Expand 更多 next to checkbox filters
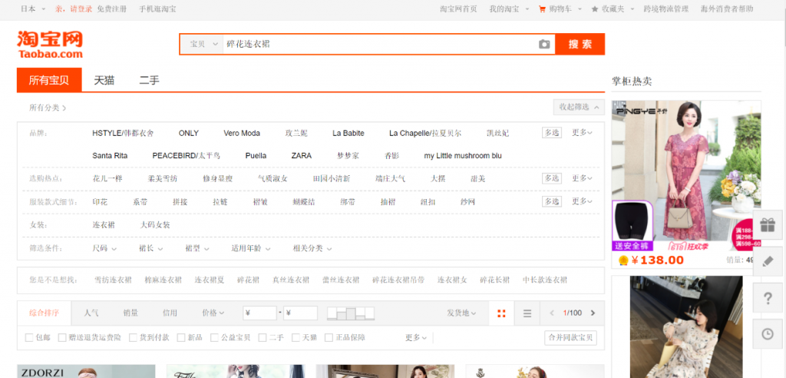Image resolution: width=786 pixels, height=378 pixels. pos(416,338)
